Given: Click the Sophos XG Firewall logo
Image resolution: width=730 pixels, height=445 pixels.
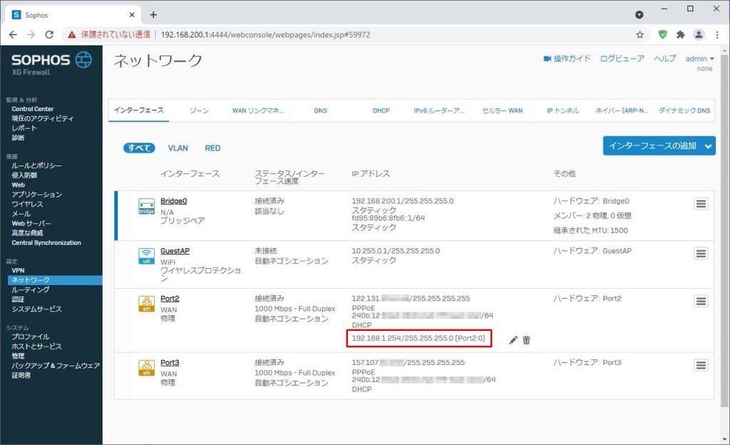Looking at the screenshot, I should click(x=51, y=63).
